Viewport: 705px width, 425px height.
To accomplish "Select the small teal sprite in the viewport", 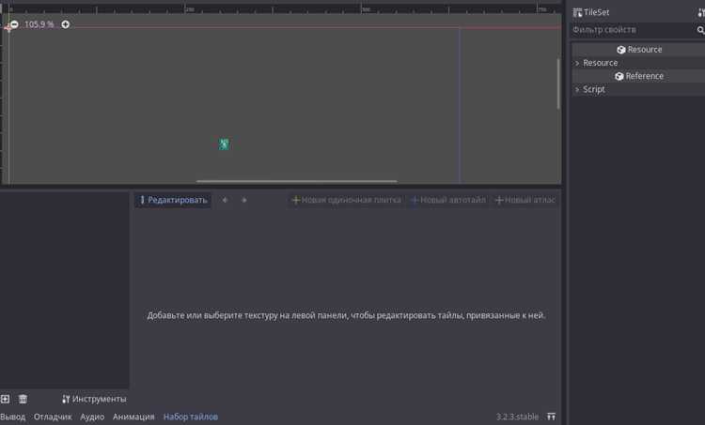I will (x=224, y=144).
